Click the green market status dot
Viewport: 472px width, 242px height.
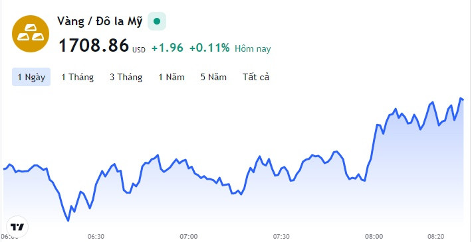point(156,21)
